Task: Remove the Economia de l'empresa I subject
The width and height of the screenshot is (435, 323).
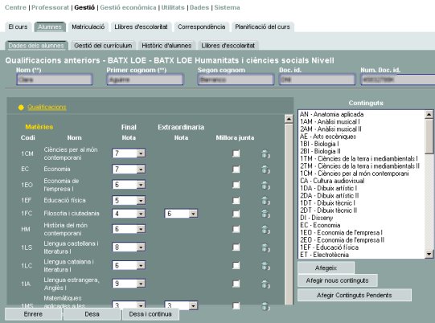Action: [265, 186]
